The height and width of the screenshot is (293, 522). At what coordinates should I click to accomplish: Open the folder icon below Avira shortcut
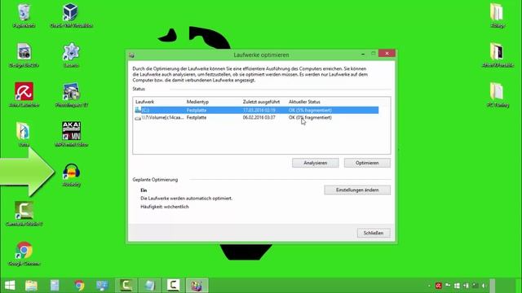24,133
